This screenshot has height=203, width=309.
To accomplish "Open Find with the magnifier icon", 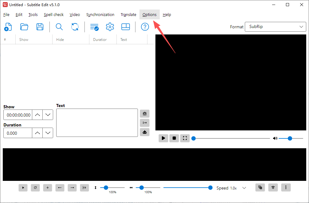I will pyautogui.click(x=59, y=27).
